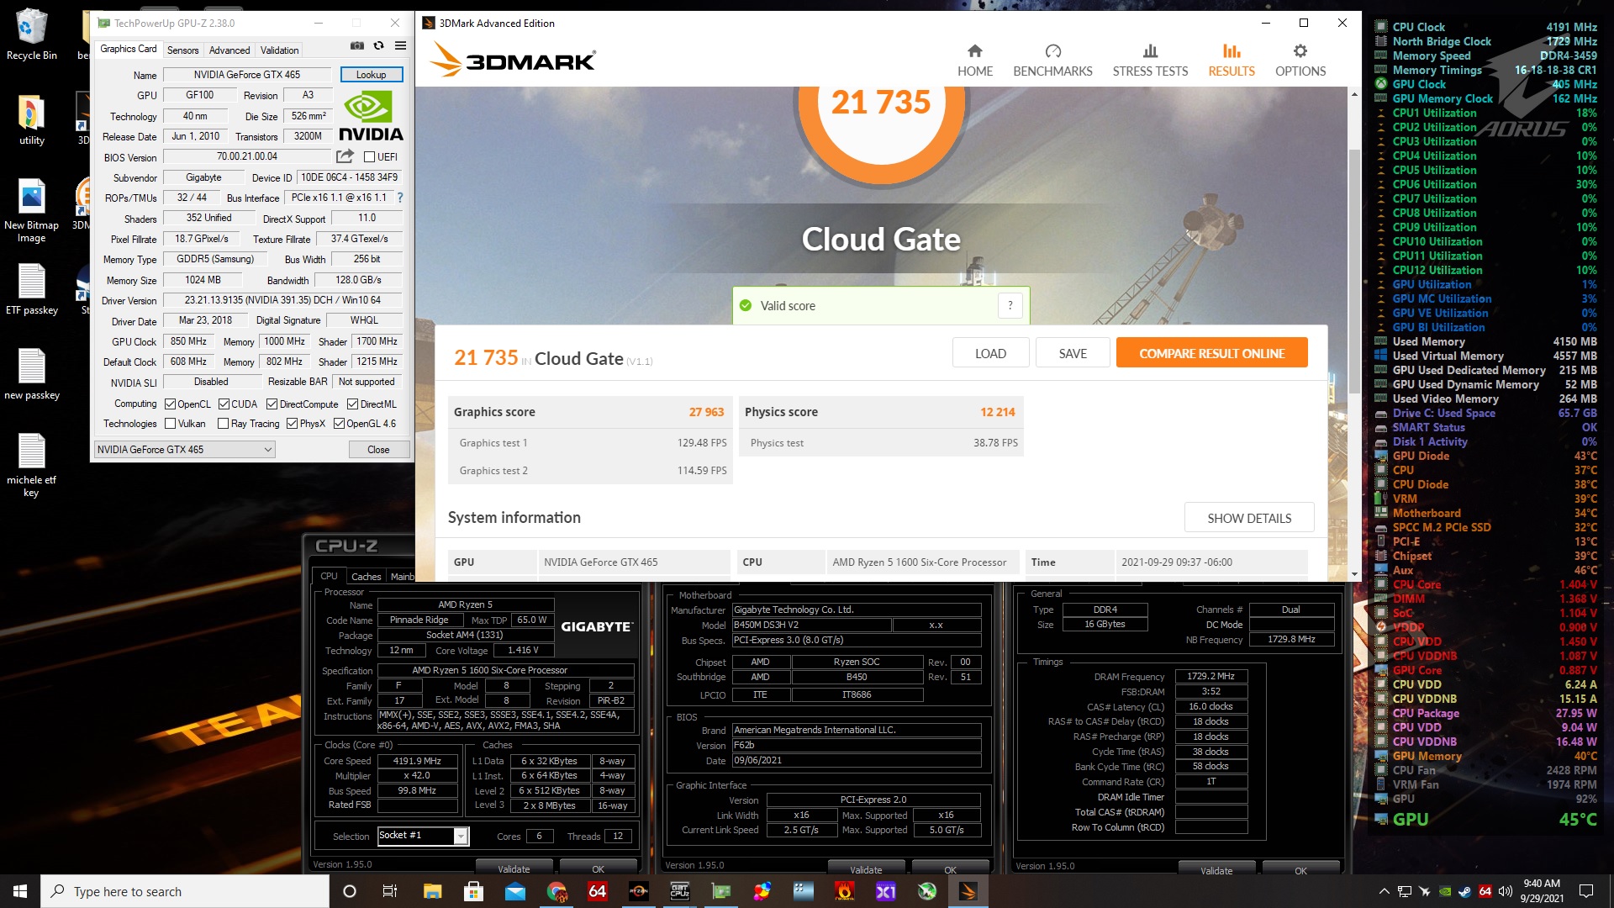Open the Mail app from the taskbar

tap(514, 891)
